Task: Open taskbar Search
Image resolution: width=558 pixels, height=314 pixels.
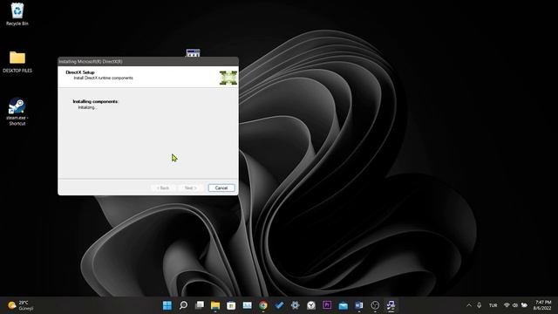Action: 183,305
